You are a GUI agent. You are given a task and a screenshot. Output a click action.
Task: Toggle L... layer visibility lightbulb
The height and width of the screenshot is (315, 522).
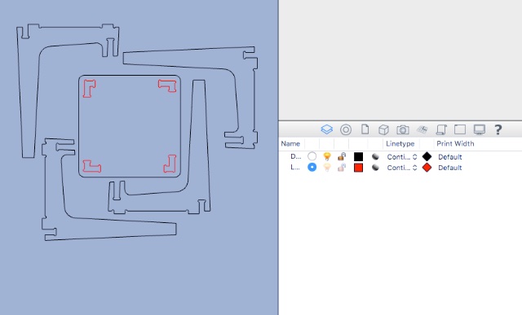[327, 167]
